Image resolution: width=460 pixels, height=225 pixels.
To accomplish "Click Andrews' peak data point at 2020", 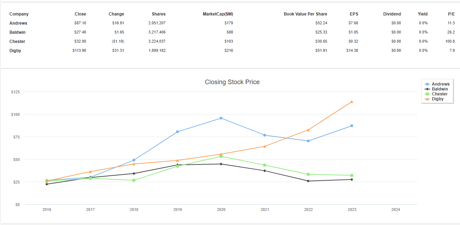I will (x=221, y=118).
